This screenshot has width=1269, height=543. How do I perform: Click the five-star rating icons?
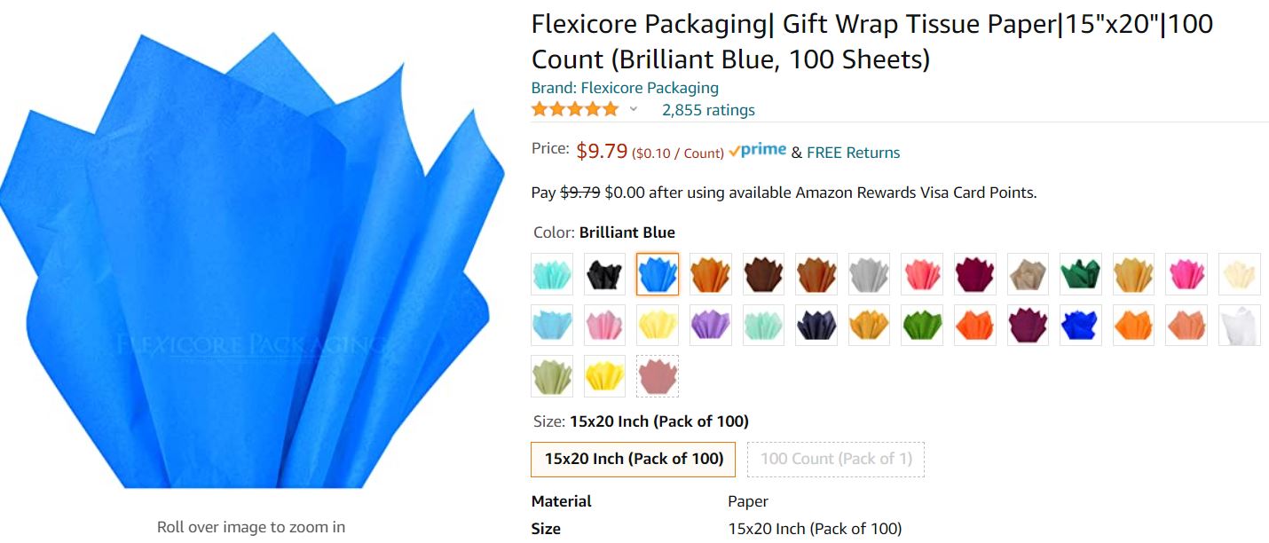[x=575, y=110]
